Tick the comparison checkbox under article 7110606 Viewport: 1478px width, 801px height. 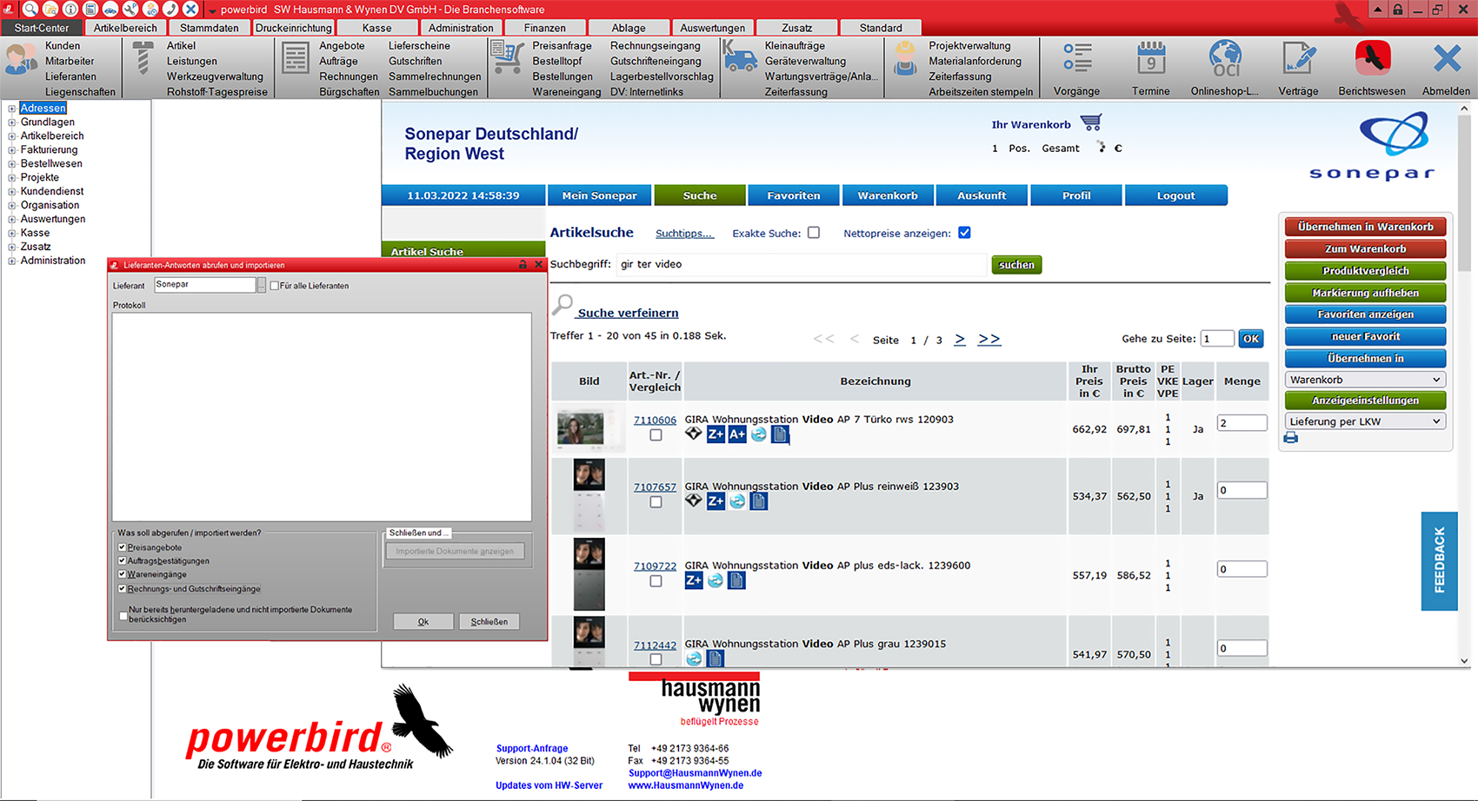(656, 435)
